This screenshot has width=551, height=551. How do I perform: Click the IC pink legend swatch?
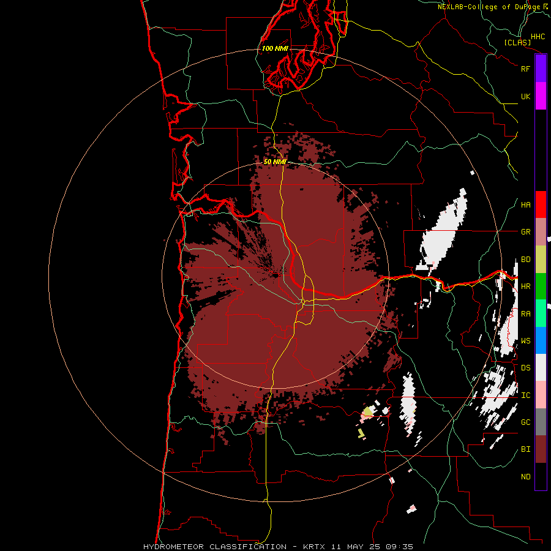[x=541, y=395]
